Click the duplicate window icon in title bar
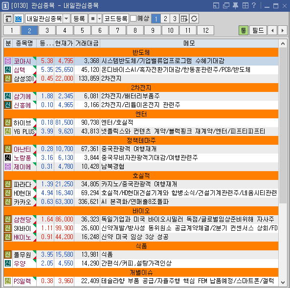The width and height of the screenshot is (290, 288). [x=226, y=5]
